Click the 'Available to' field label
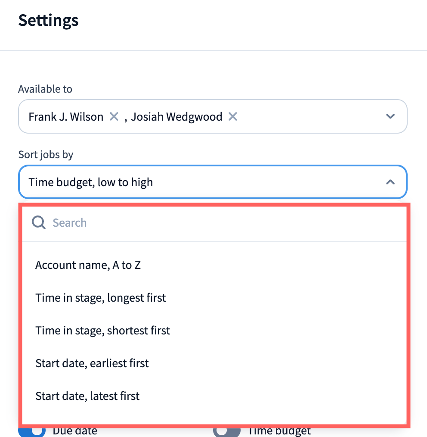Image resolution: width=427 pixels, height=437 pixels. point(45,89)
